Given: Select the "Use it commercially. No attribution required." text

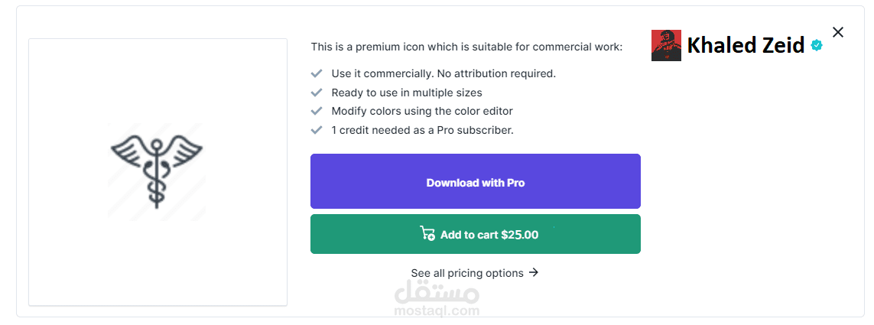Looking at the screenshot, I should coord(443,73).
